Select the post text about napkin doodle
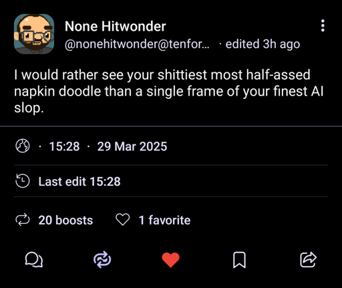The height and width of the screenshot is (288, 342). 169,92
